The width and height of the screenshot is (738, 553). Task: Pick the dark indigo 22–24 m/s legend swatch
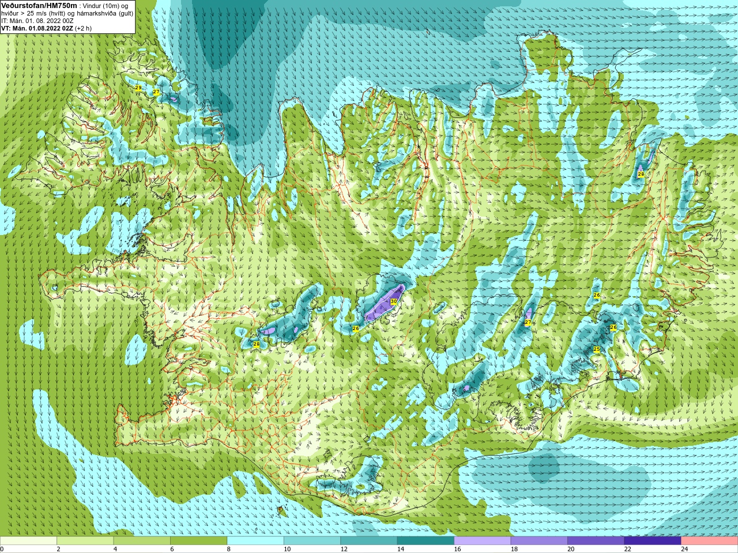[x=653, y=541]
